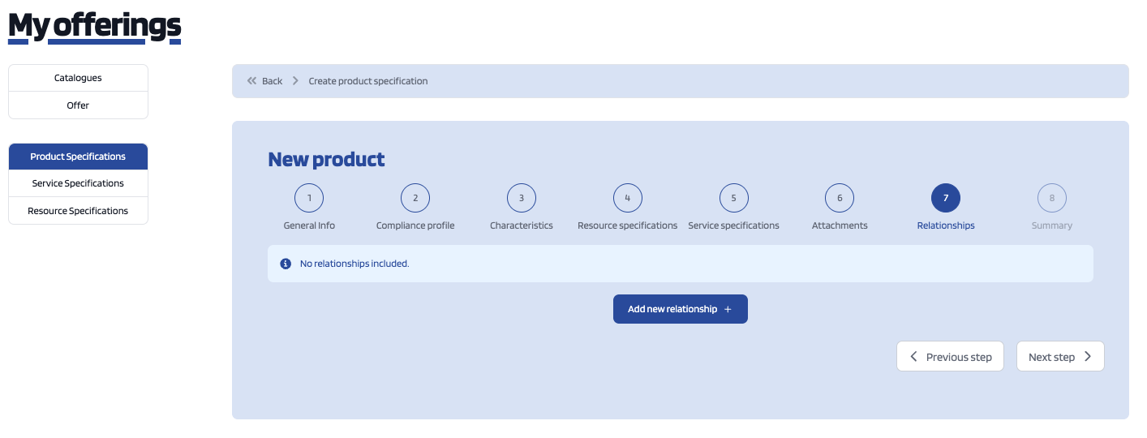Jump to step 4 Resource specifications circle
This screenshot has width=1147, height=438.
627,198
